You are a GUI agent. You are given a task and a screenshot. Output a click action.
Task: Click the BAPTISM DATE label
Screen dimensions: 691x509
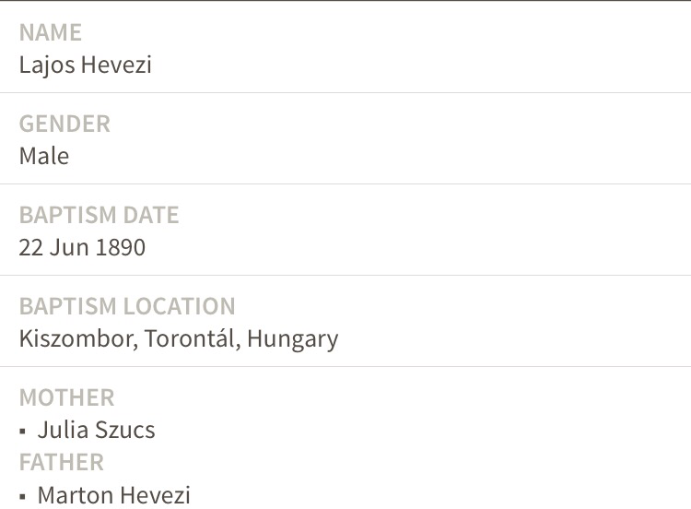(x=99, y=215)
